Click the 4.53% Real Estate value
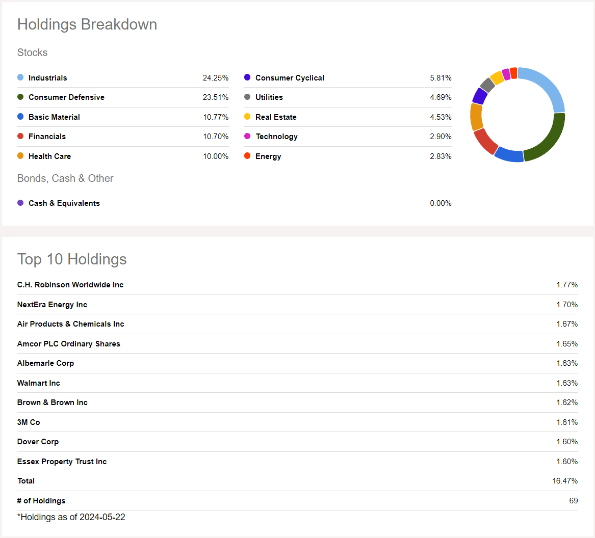 pos(441,117)
